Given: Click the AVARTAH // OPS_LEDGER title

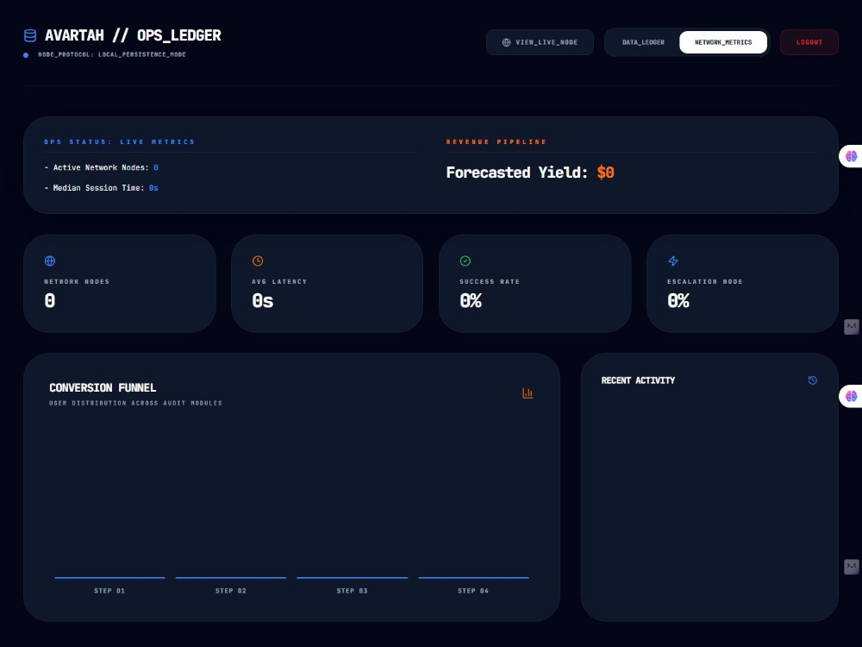Looking at the screenshot, I should 133,35.
